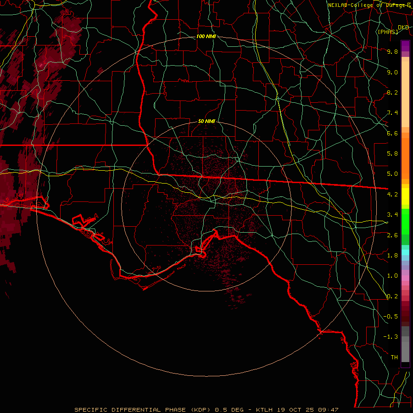Viewport: 413px width, 413px height.
Task: Select the 50 NMI range ring label
Action: click(x=206, y=121)
